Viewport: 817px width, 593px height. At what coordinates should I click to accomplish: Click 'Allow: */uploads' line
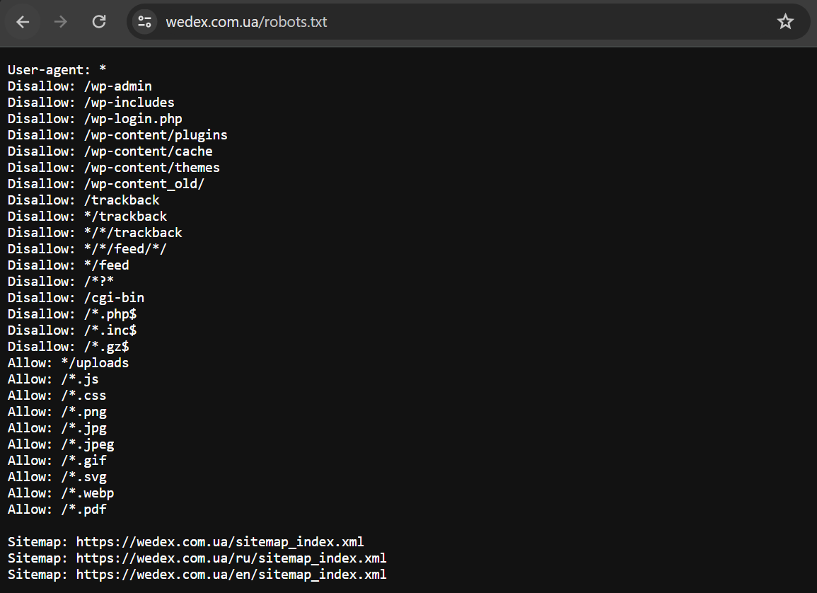point(68,363)
